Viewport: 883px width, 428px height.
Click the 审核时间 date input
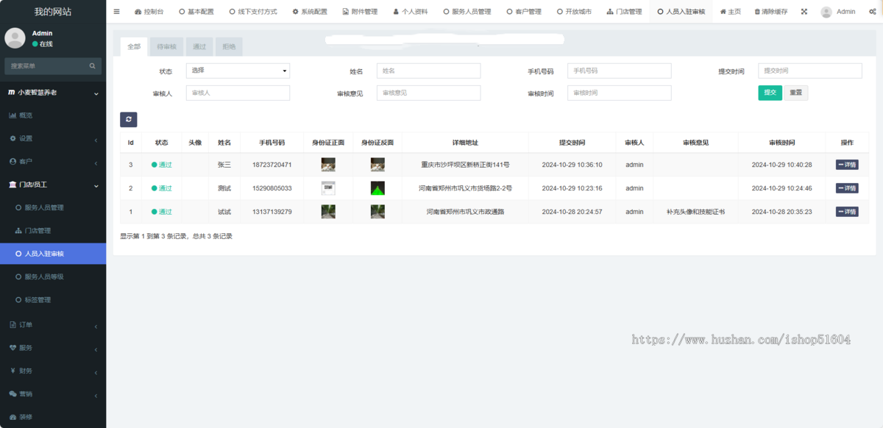(x=619, y=93)
